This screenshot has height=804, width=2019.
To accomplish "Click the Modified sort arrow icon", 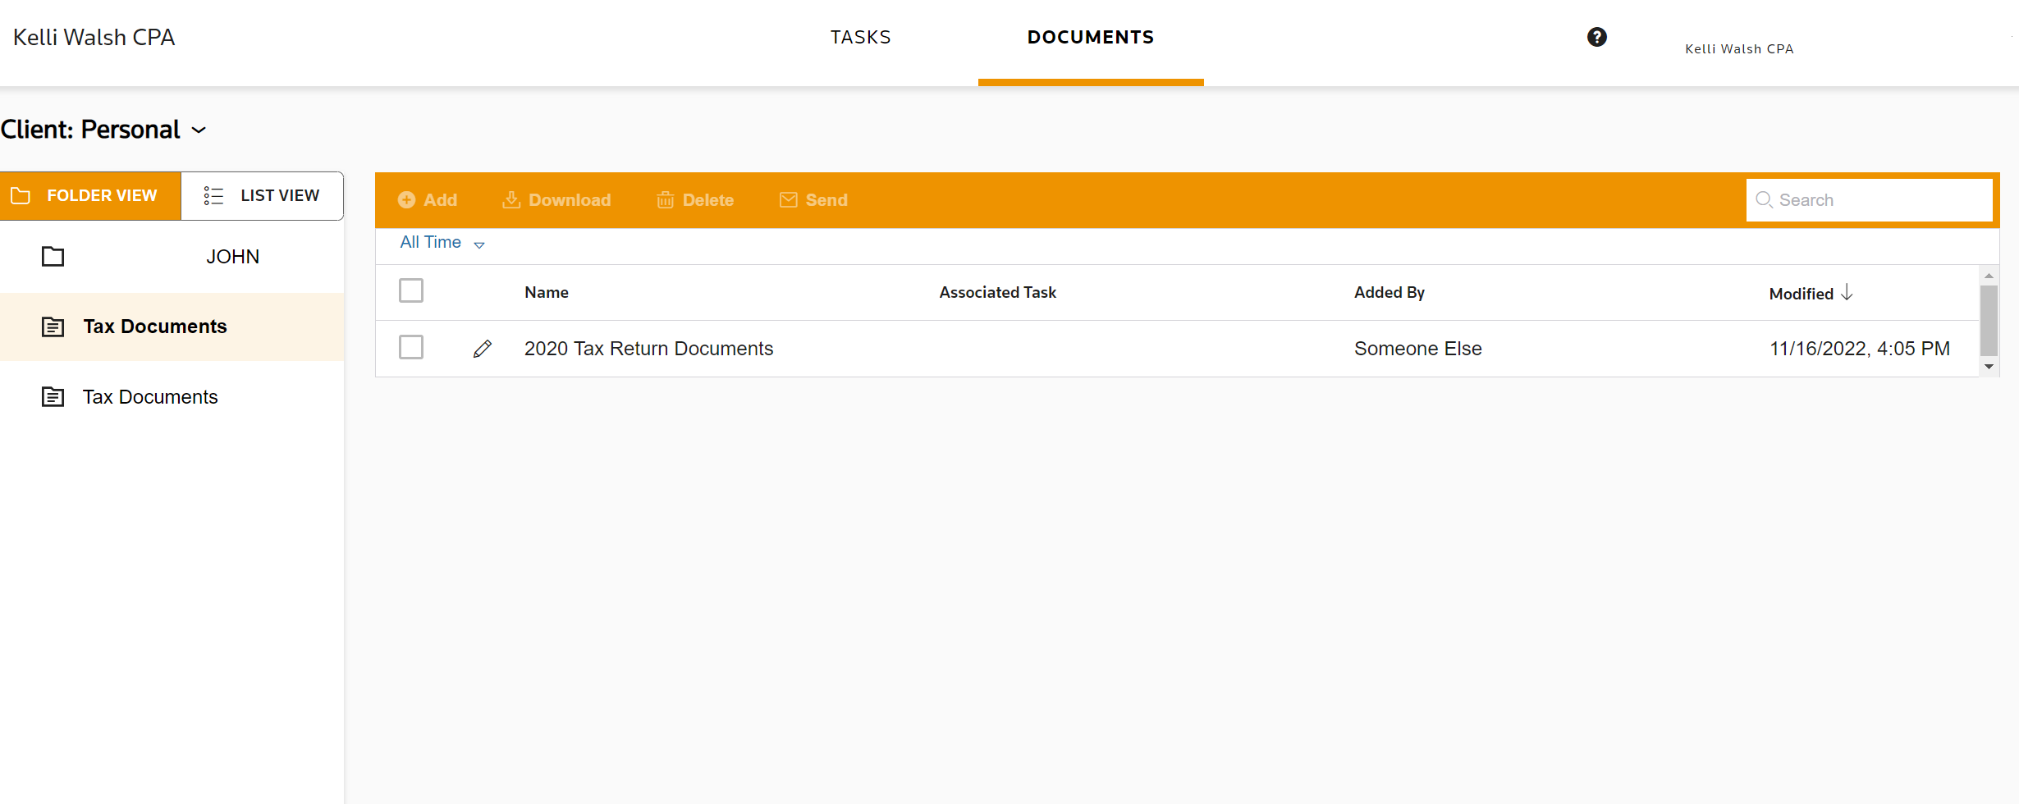I will tap(1847, 293).
